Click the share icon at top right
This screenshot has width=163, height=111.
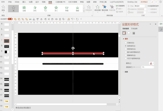tap(152, 2)
